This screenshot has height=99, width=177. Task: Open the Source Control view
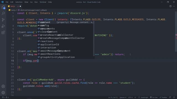[3, 20]
